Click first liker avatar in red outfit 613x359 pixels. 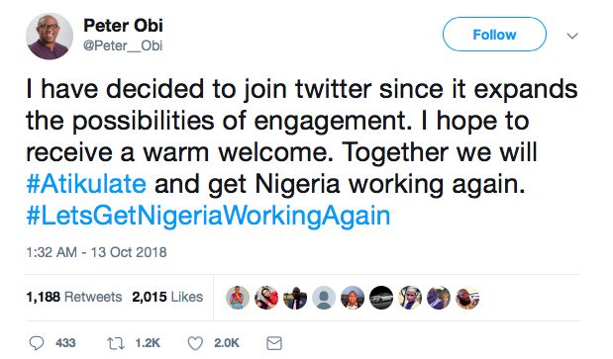[x=238, y=298]
